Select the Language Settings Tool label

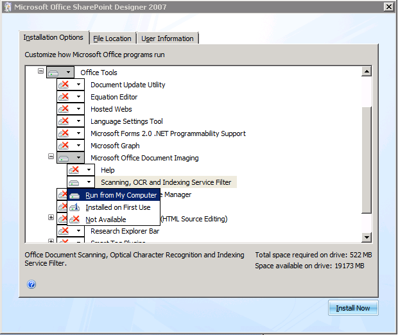coord(126,121)
